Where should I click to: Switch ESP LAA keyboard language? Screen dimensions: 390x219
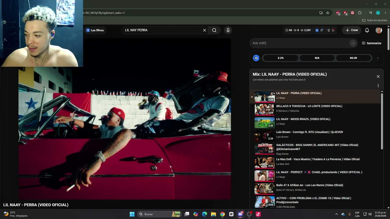coord(357,214)
